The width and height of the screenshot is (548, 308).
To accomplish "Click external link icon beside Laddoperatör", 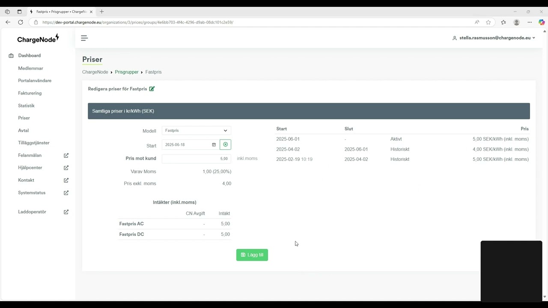I will coord(66,212).
